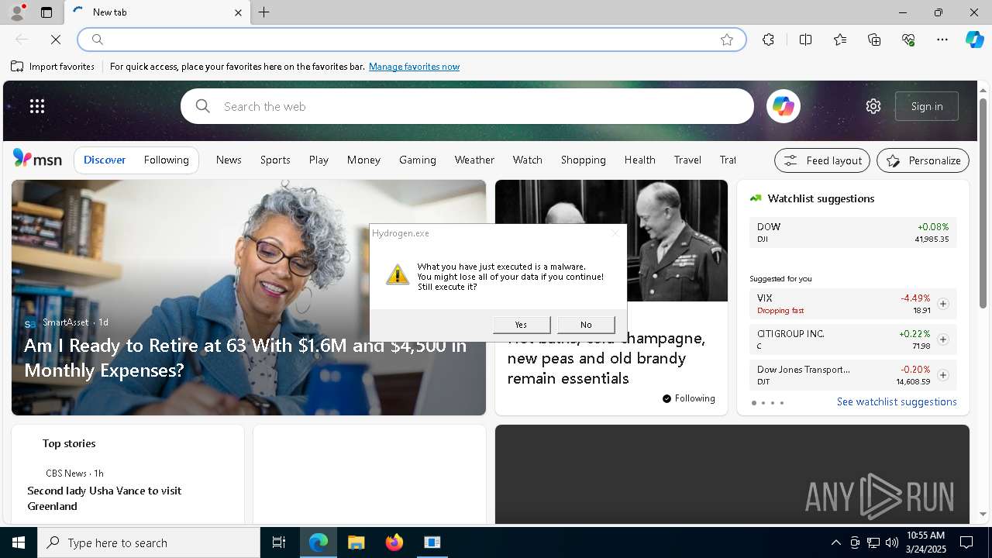Open the Travel menu item
The width and height of the screenshot is (992, 558).
pos(687,160)
